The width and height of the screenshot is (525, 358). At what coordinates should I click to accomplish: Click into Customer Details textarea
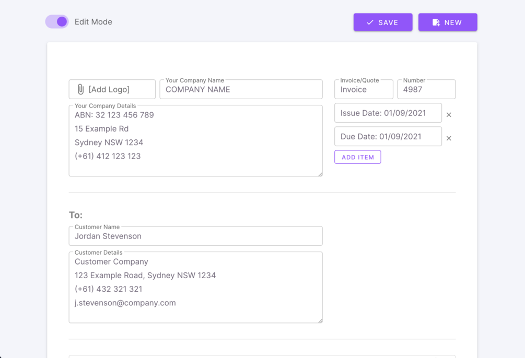point(195,288)
